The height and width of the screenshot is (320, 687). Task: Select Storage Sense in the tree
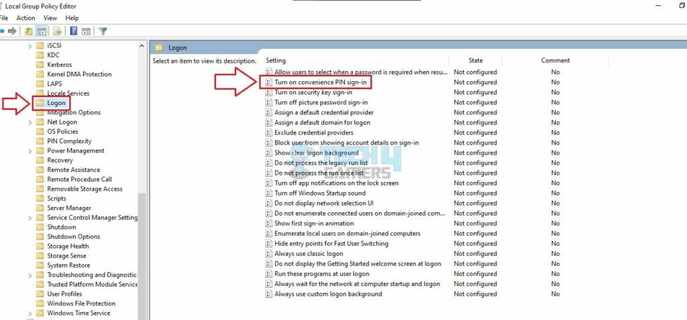[66, 256]
